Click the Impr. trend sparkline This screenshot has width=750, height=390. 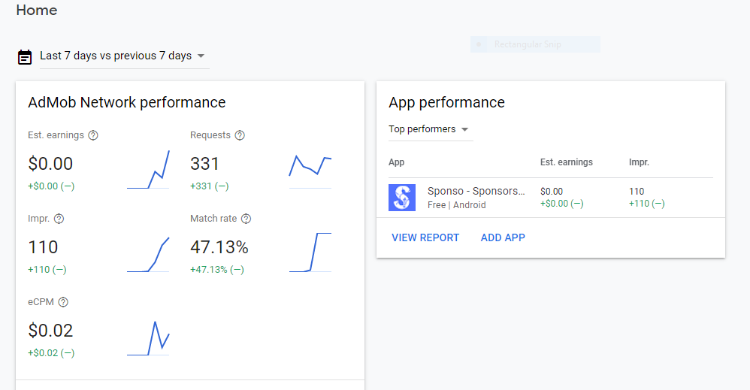click(148, 254)
